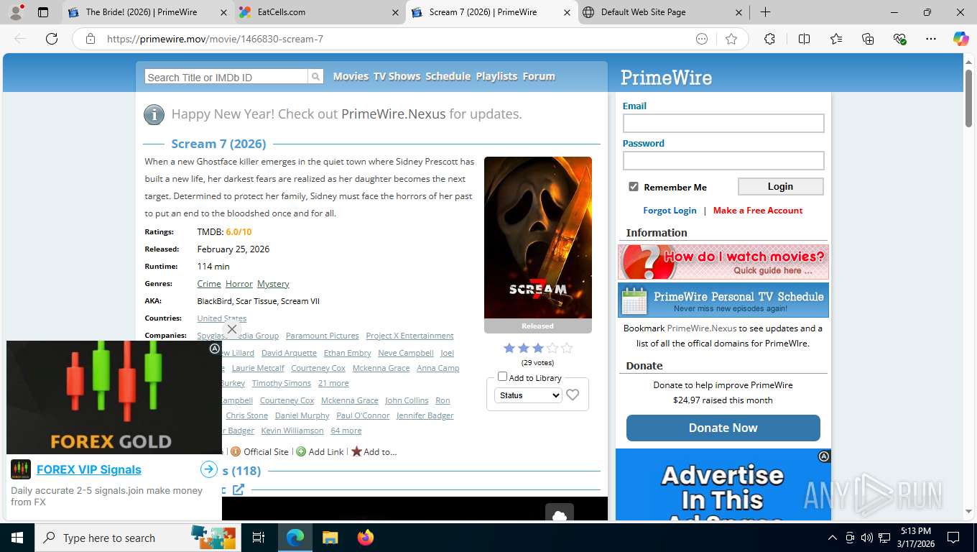
Task: Open File Explorer from the taskbar
Action: pos(330,538)
